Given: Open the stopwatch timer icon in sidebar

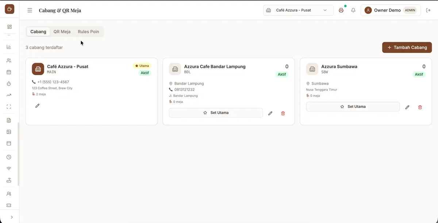Looking at the screenshot, I should 9,84.
